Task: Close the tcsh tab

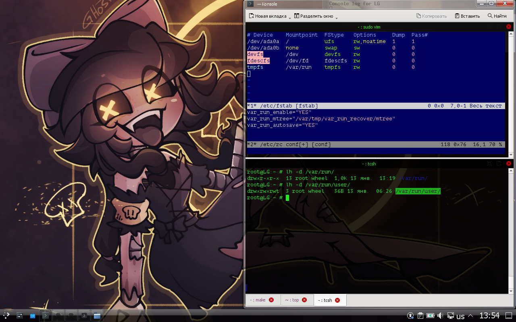Action: [337, 300]
